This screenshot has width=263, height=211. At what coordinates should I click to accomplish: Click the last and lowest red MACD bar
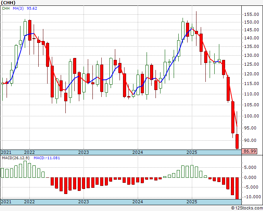point(237,188)
